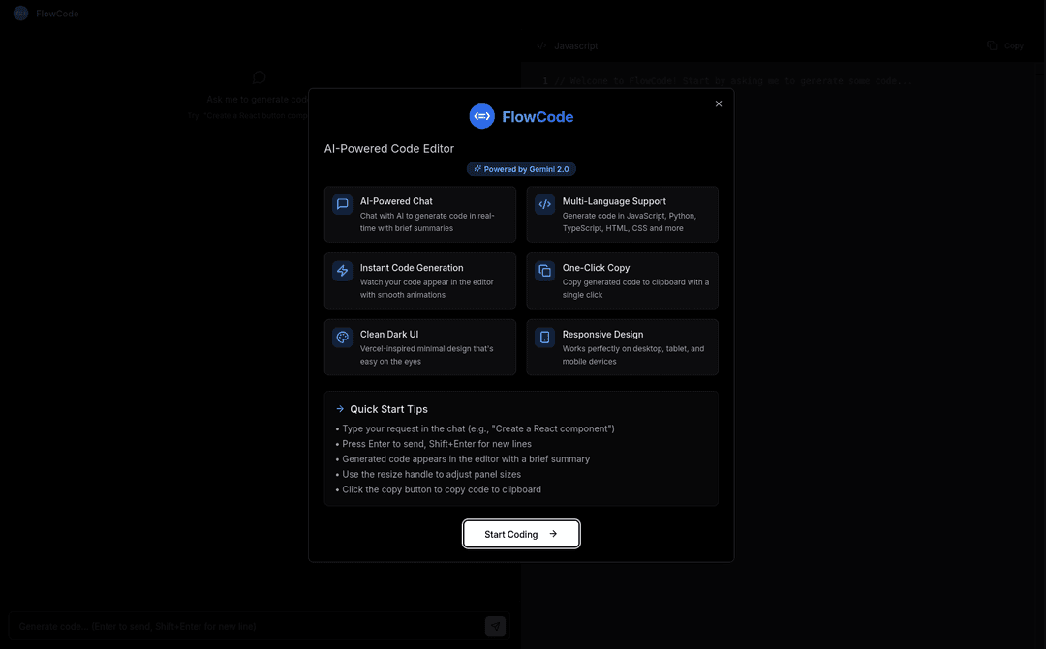
Task: Click the One-Click Copy clipboard icon
Action: click(544, 271)
